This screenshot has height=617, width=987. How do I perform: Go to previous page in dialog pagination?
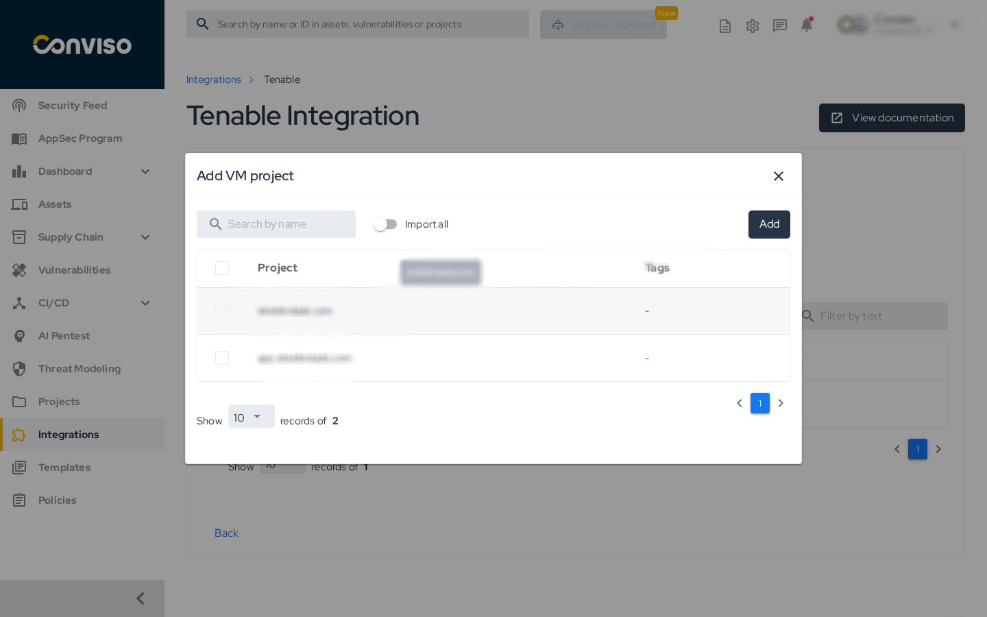[x=740, y=403]
